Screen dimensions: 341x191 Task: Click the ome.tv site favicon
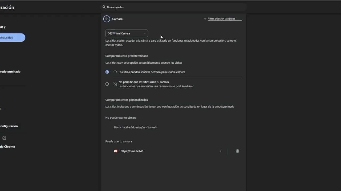116,151
